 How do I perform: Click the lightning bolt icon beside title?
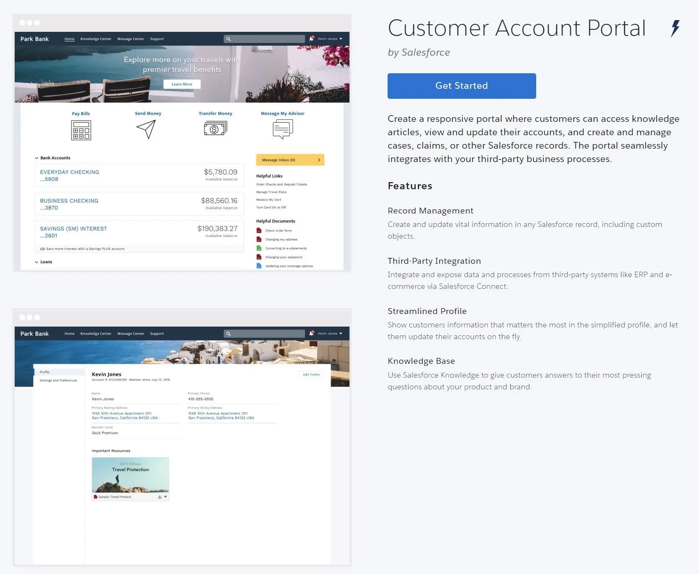675,28
